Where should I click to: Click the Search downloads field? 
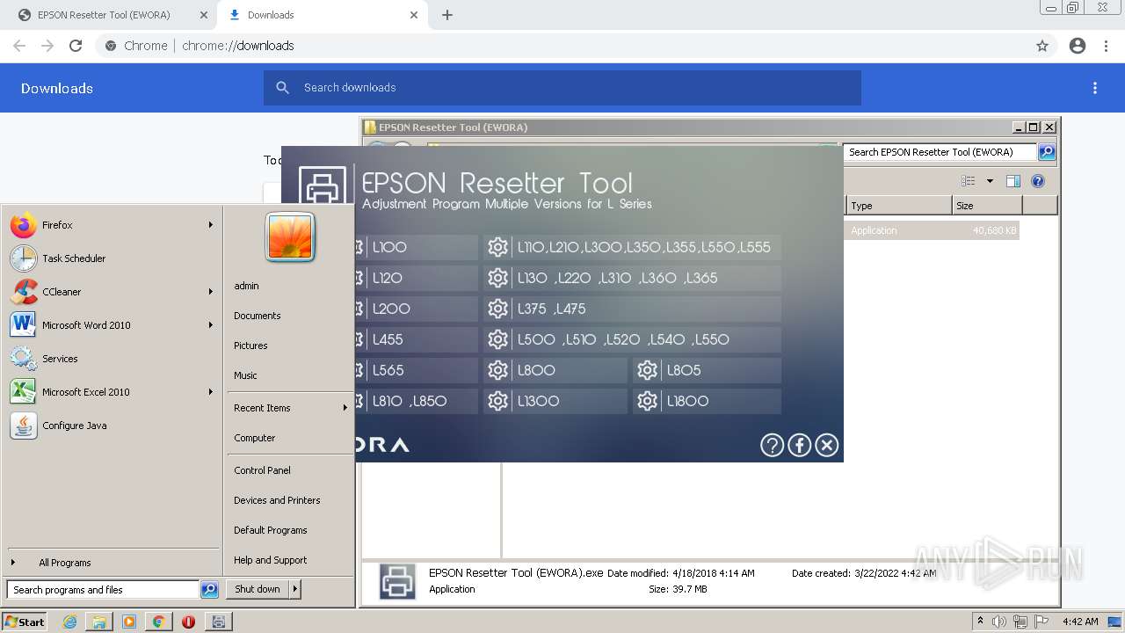pyautogui.click(x=562, y=88)
